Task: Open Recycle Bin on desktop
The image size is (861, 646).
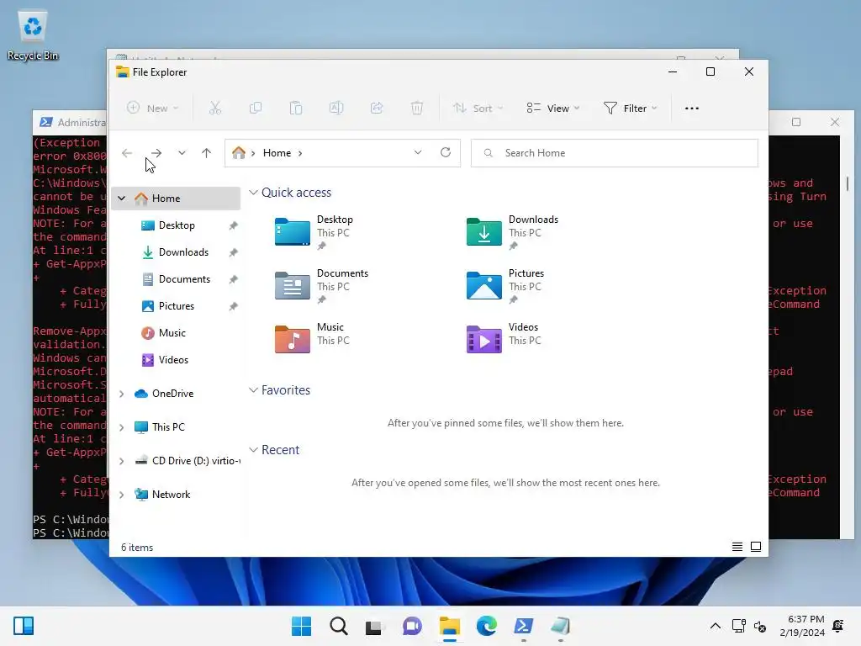Action: (x=33, y=35)
